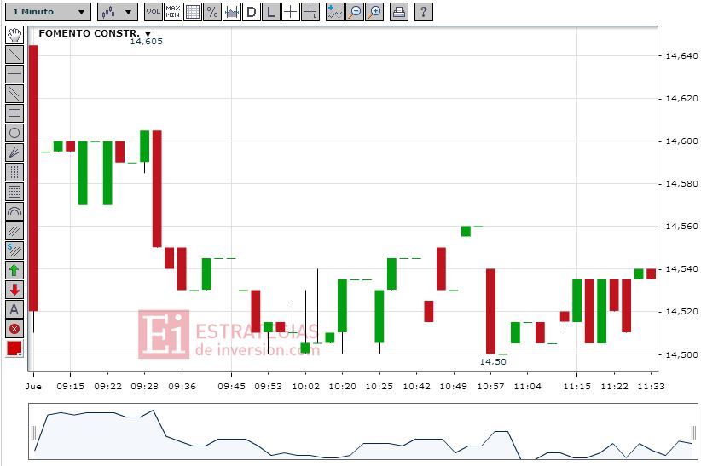
Task: Place a red down arrow marker
Action: point(14,290)
